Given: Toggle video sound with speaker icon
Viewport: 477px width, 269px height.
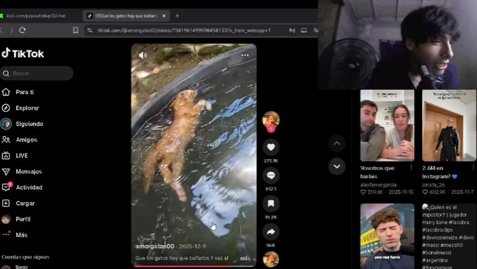Looking at the screenshot, I should coord(143,55).
